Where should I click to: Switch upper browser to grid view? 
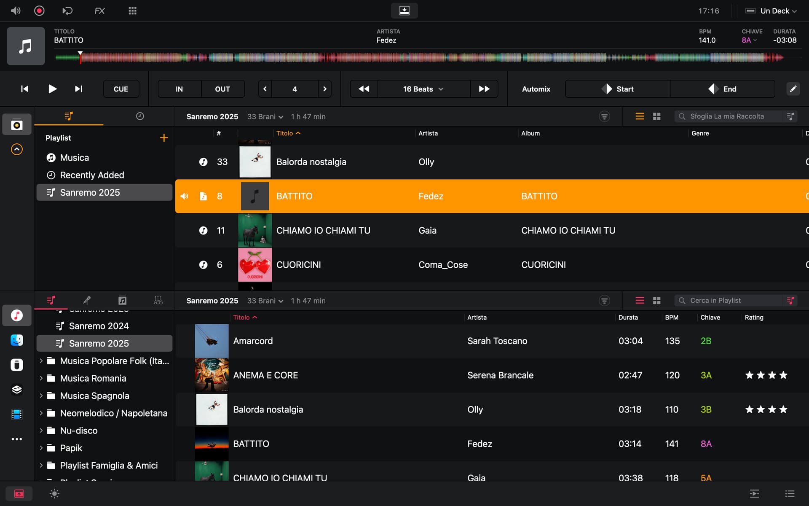(x=656, y=116)
